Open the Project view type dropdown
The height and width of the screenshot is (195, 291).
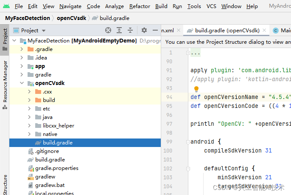[44, 31]
